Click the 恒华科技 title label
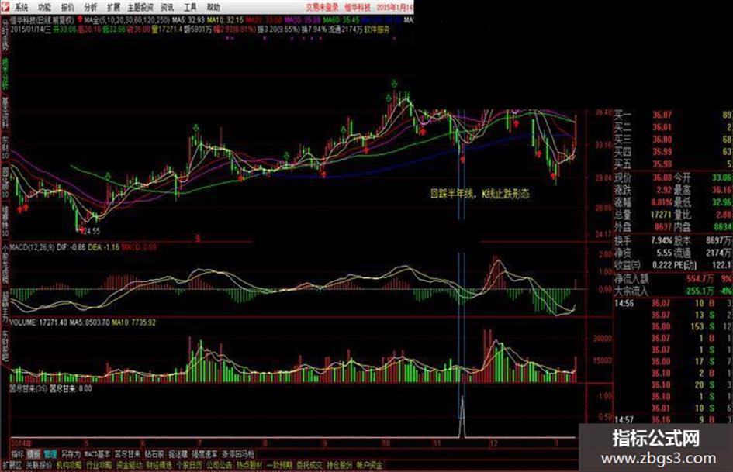 coord(358,7)
